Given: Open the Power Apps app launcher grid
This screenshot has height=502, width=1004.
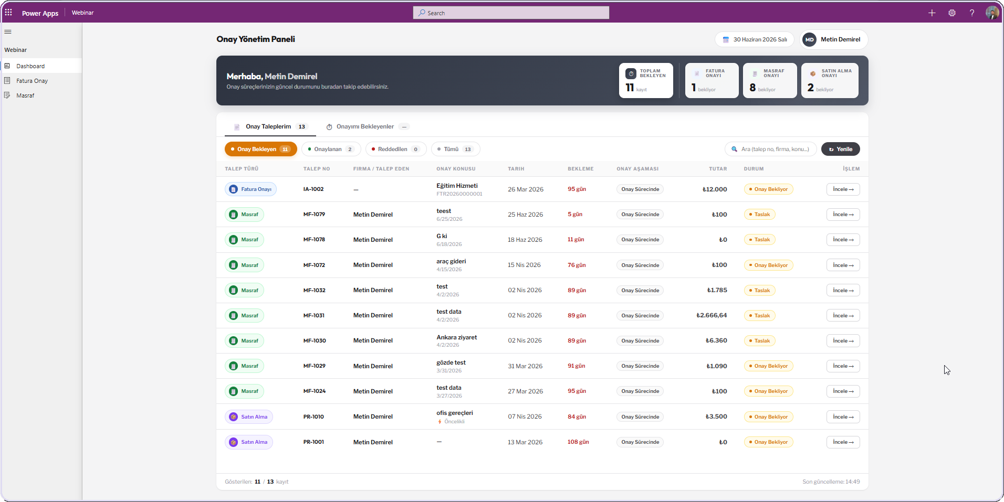Looking at the screenshot, I should 8,13.
